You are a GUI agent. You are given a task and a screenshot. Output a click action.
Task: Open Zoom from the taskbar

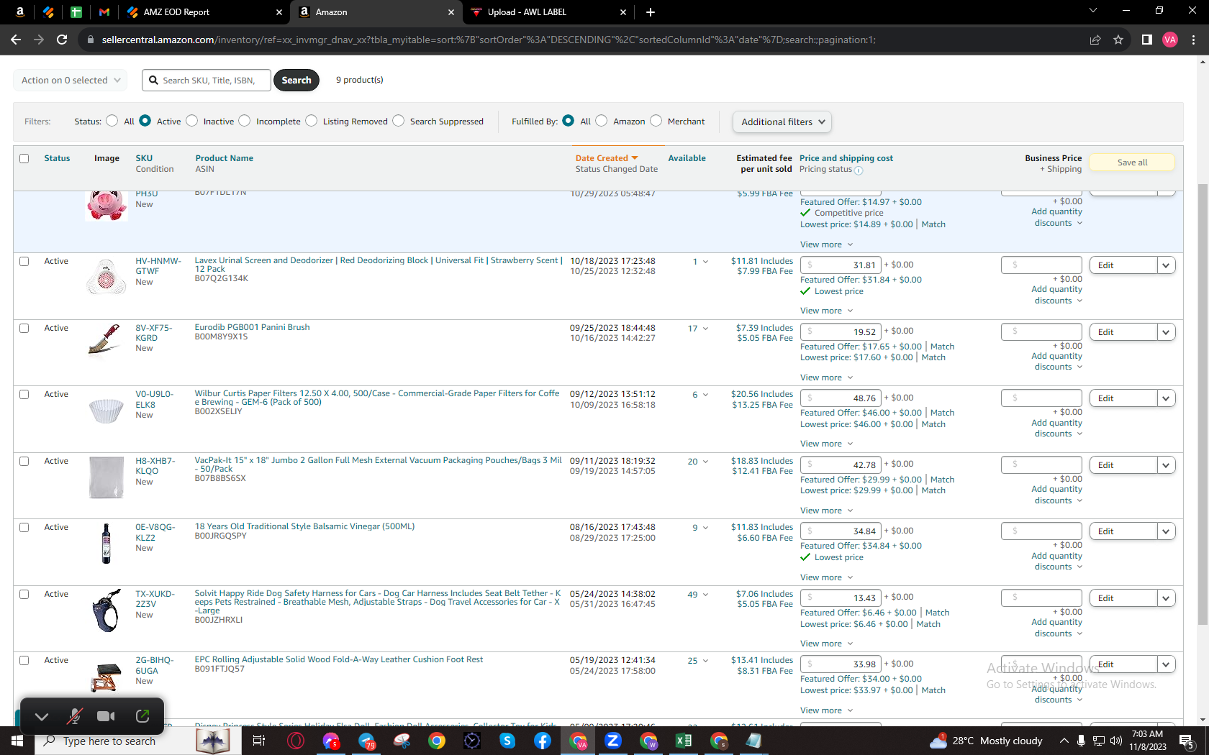pyautogui.click(x=613, y=741)
